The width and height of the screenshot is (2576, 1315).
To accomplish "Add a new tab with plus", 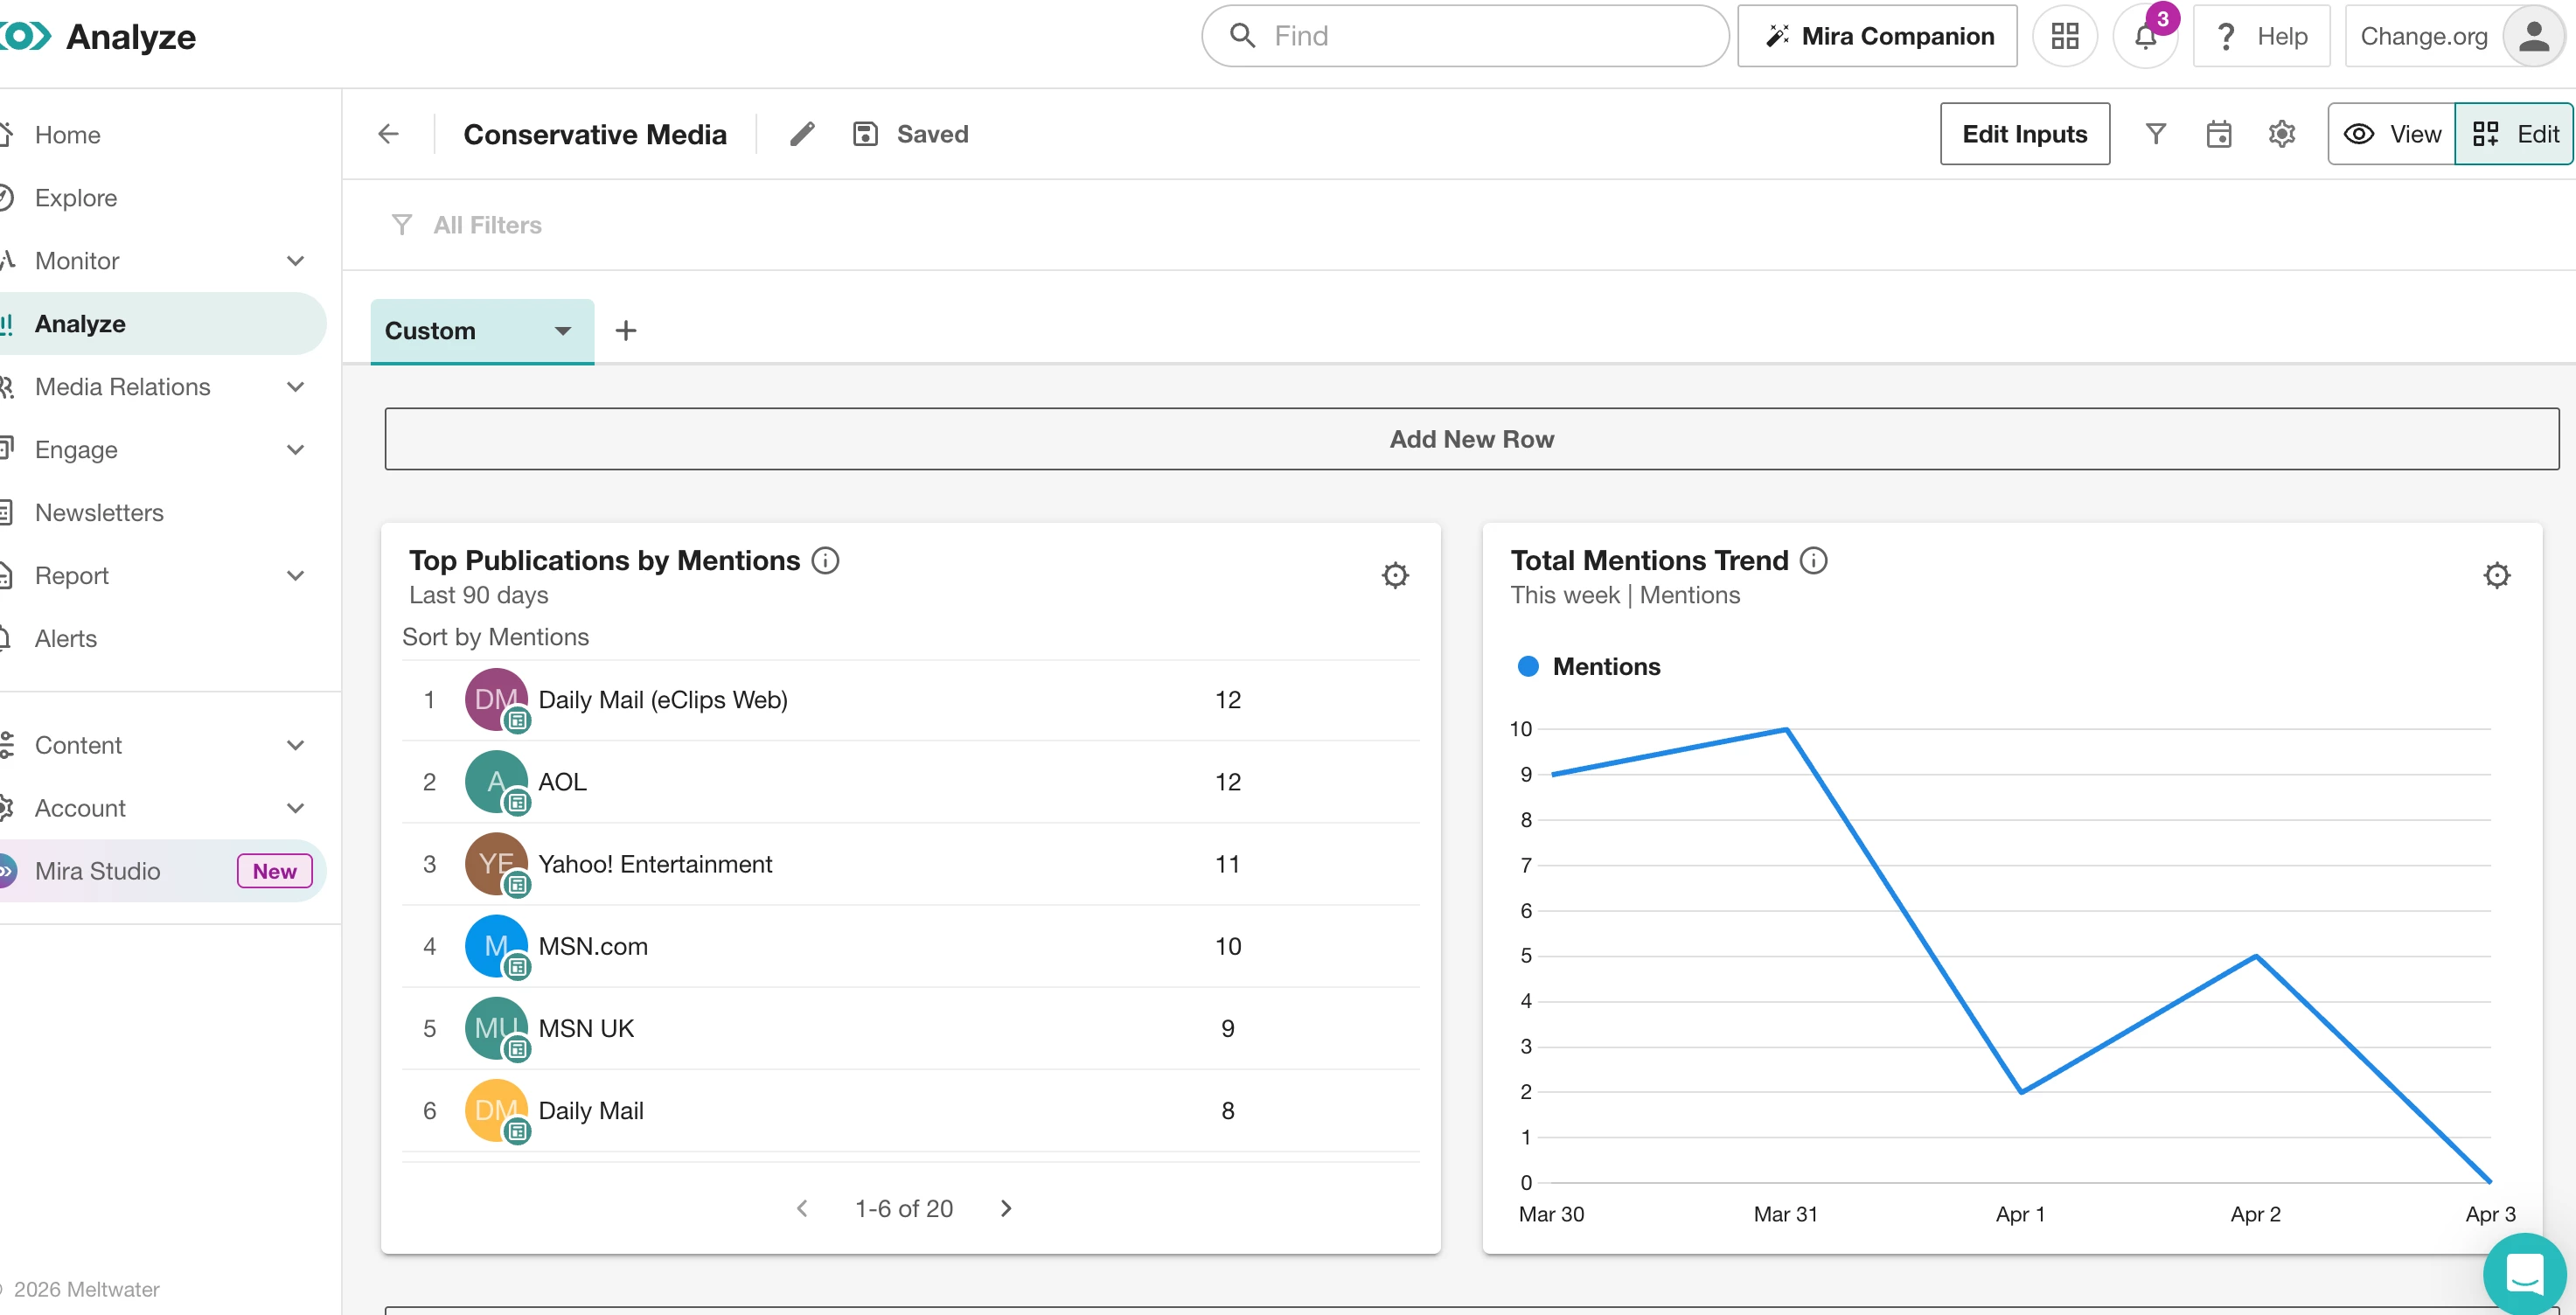I will tap(626, 331).
